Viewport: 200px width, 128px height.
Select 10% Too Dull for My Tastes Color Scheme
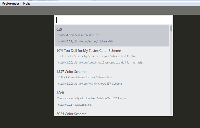112,57
